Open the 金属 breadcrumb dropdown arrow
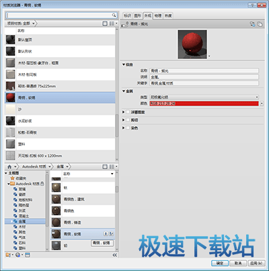 click(x=67, y=166)
